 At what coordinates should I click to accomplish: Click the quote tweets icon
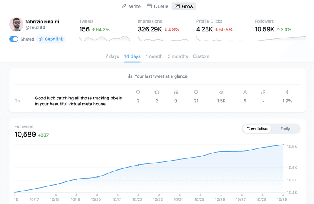point(175,92)
